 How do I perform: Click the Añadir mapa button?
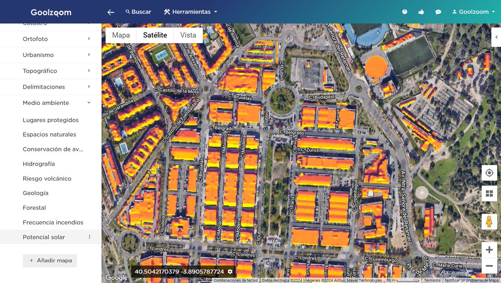coord(50,260)
